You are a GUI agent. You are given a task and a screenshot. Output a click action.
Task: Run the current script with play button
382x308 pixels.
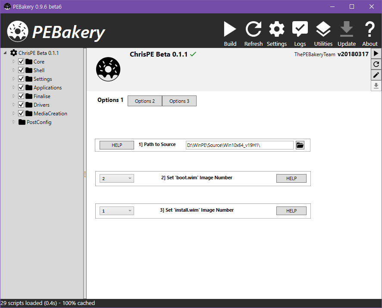coord(376,54)
